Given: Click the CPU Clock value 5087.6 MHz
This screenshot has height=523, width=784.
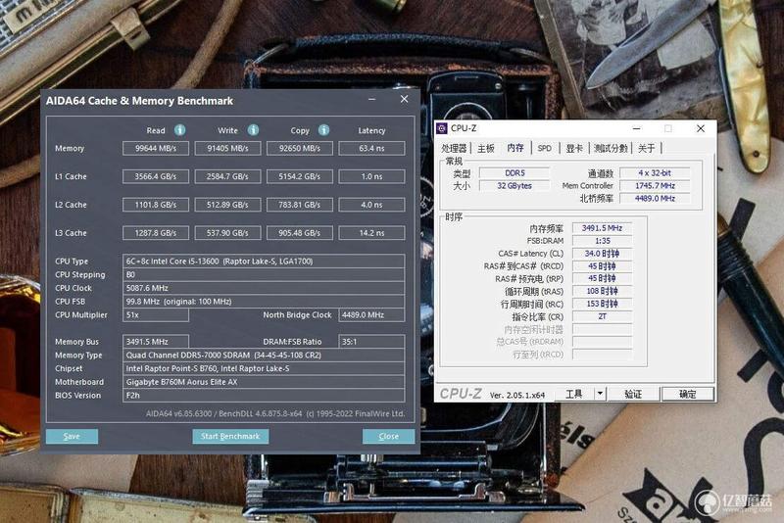Looking at the screenshot, I should 264,288.
